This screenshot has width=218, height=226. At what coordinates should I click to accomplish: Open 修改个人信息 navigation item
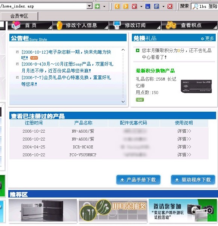(81, 25)
